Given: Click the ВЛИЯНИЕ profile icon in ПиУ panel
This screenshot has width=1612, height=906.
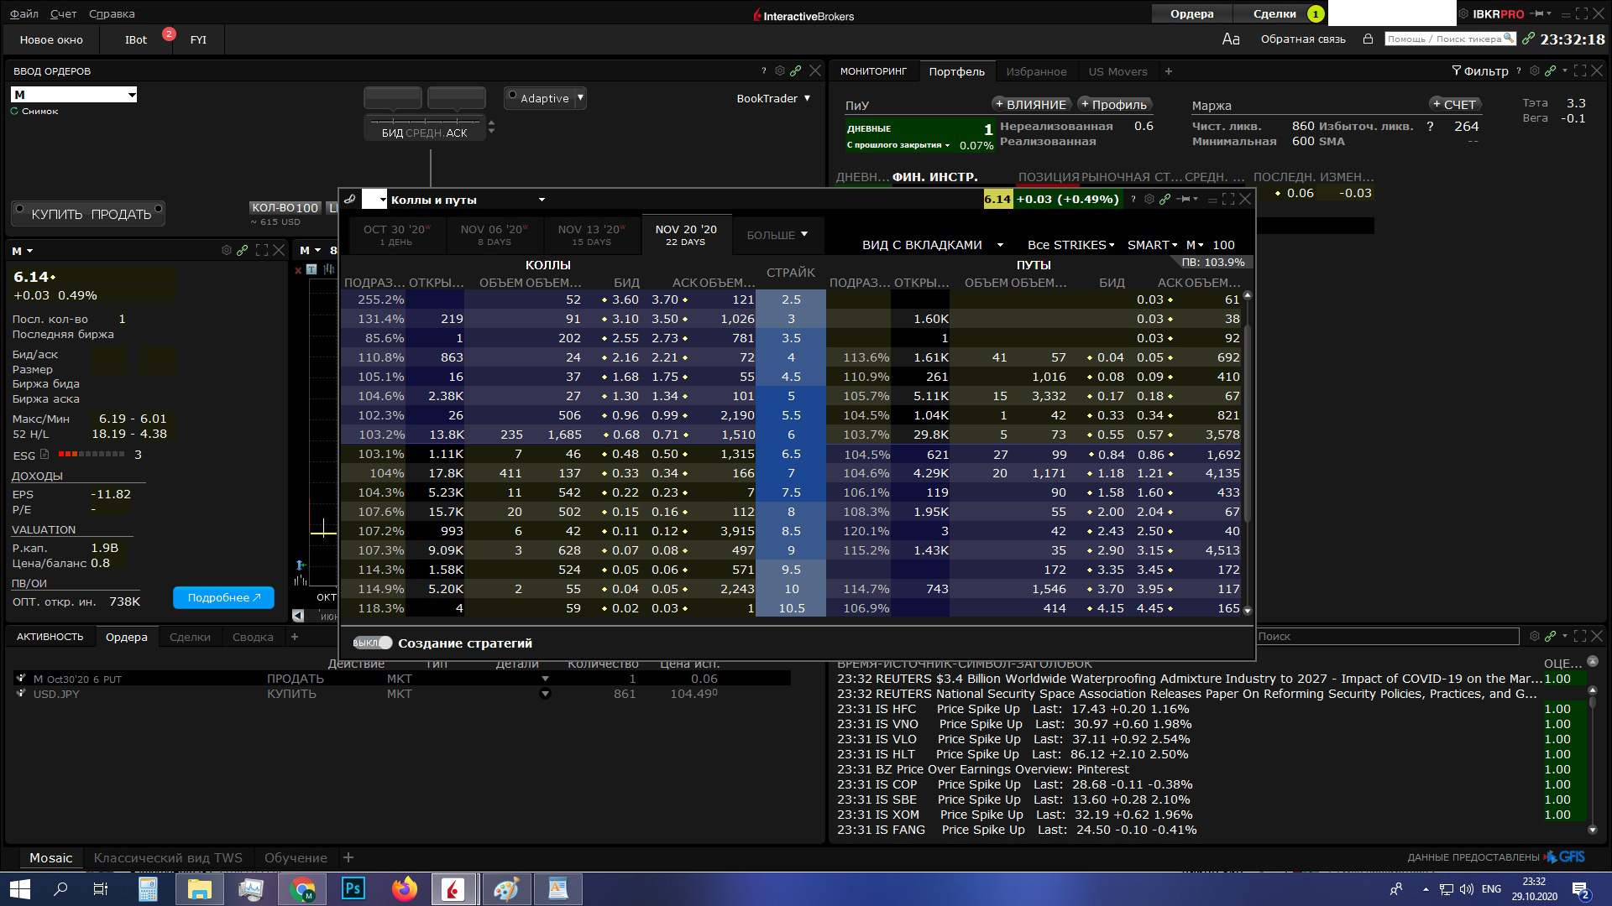Looking at the screenshot, I should point(1028,105).
